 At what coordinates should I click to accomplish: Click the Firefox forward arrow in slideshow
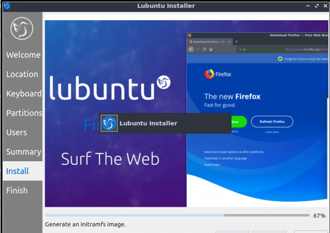click(x=198, y=49)
